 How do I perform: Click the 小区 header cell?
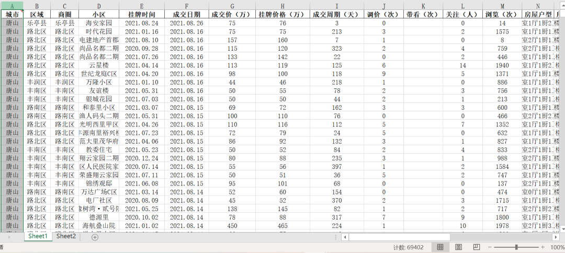pos(99,15)
